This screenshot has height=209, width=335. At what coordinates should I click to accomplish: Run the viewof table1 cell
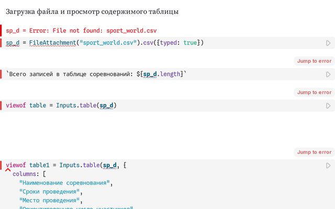coord(328,165)
